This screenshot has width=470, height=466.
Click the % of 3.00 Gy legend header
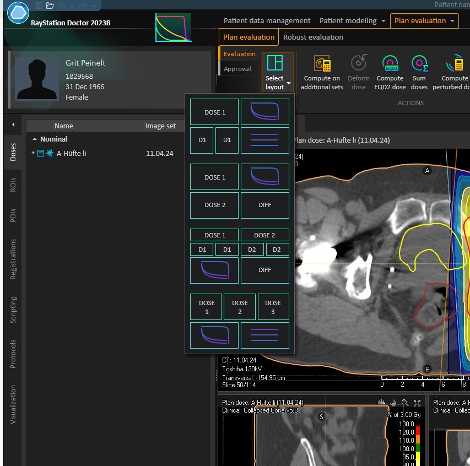click(404, 415)
